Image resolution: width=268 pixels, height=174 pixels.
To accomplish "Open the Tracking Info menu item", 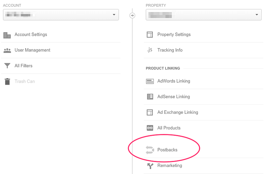I will tap(170, 50).
